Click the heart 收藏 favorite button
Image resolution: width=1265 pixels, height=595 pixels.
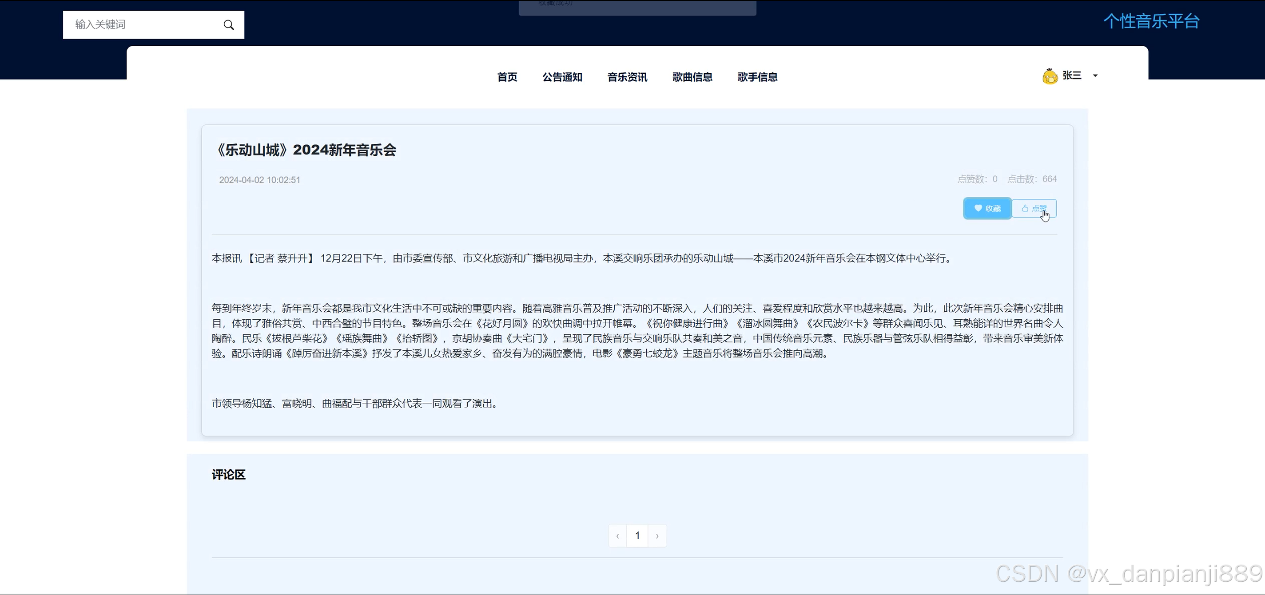(987, 209)
